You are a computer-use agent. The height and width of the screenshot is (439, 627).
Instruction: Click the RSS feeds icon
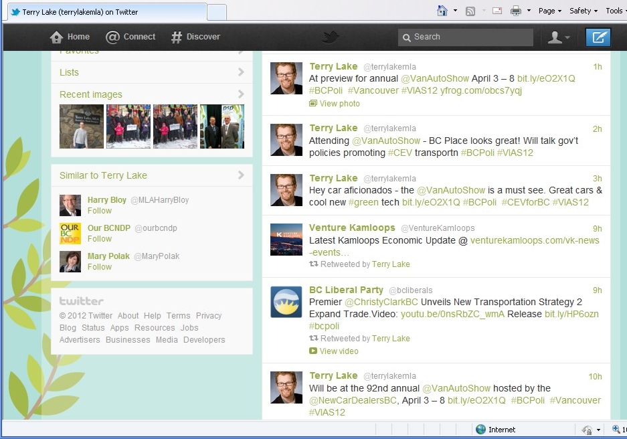pos(470,11)
